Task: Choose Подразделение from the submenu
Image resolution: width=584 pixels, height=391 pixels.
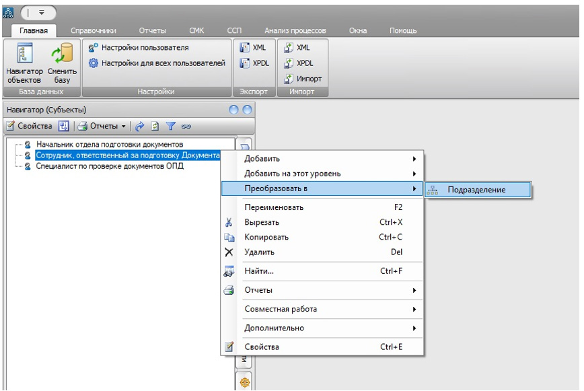Action: 476,190
